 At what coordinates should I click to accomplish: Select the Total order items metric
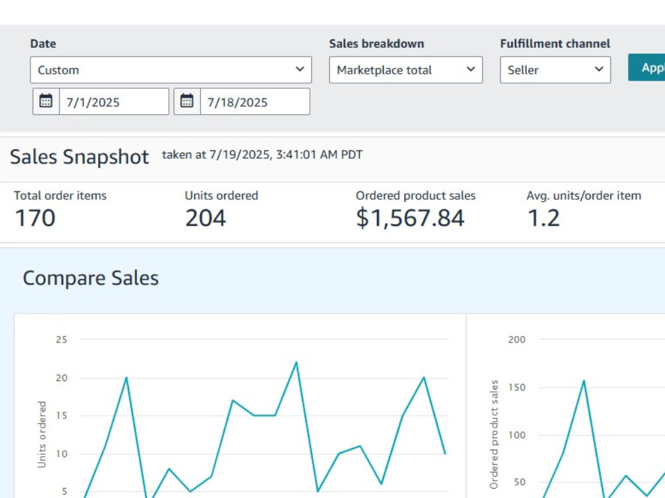[61, 211]
